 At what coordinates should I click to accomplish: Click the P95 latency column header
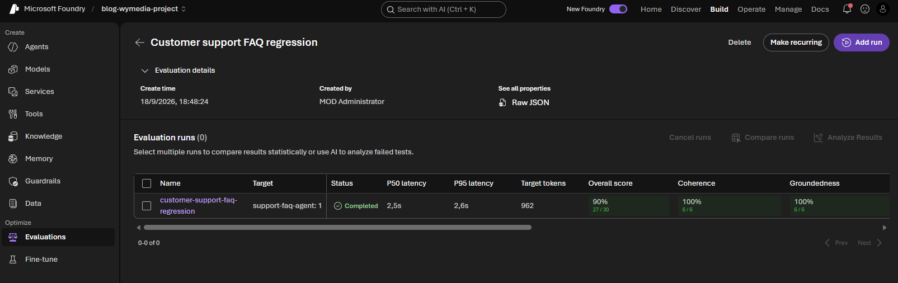point(474,183)
